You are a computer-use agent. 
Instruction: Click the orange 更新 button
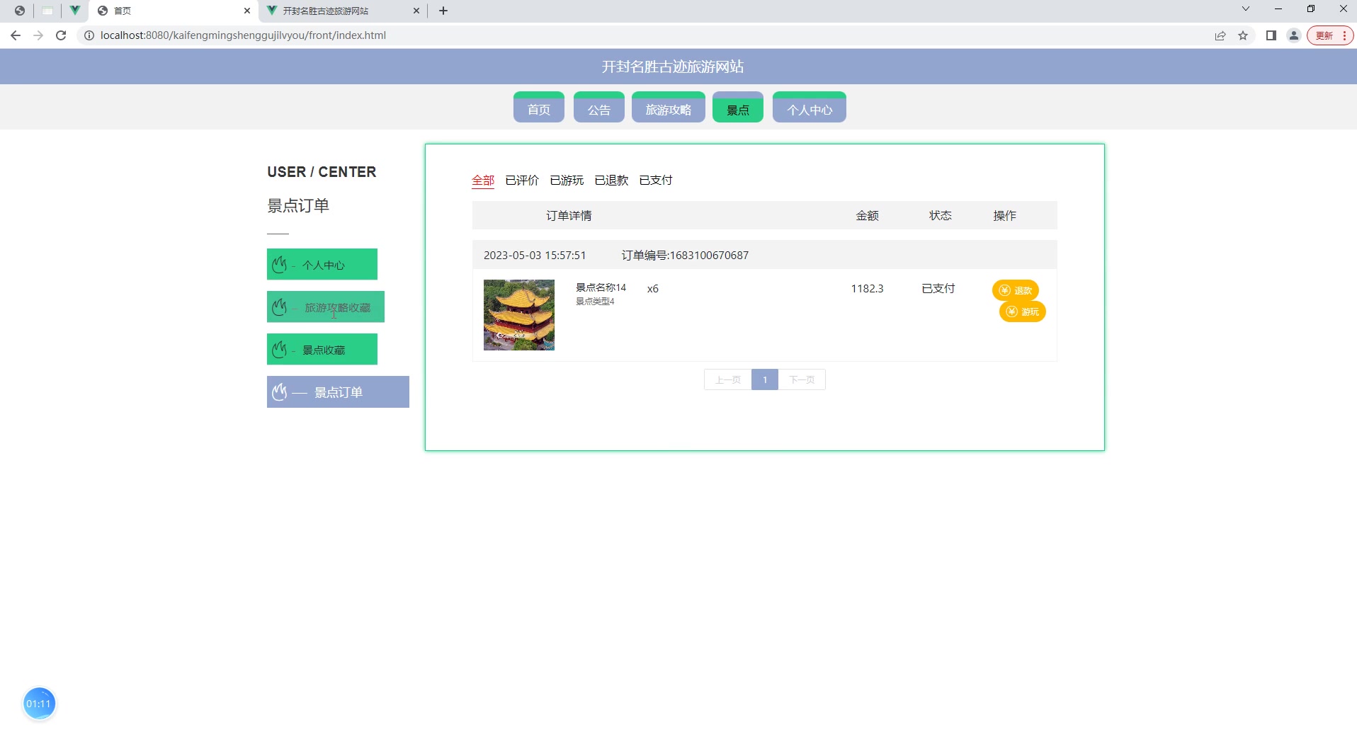tap(1326, 35)
